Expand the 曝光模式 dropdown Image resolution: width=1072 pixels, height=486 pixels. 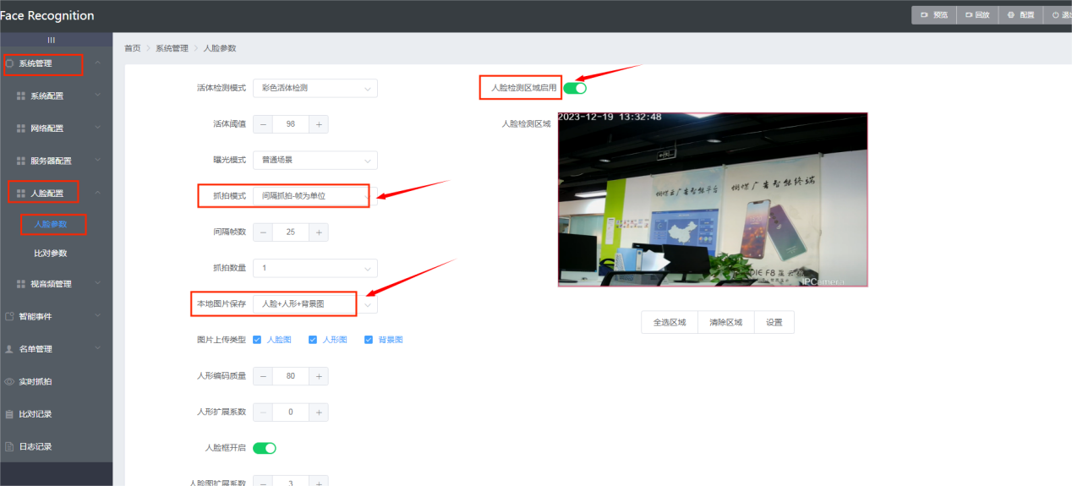click(x=314, y=160)
